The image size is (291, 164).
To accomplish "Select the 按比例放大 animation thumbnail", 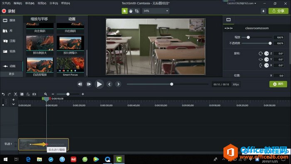I will pyautogui.click(x=40, y=45).
